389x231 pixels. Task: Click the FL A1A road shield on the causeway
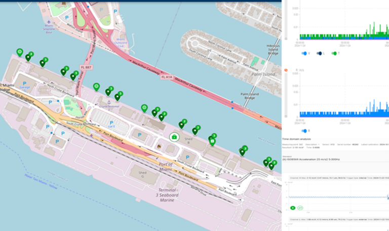click(165, 78)
